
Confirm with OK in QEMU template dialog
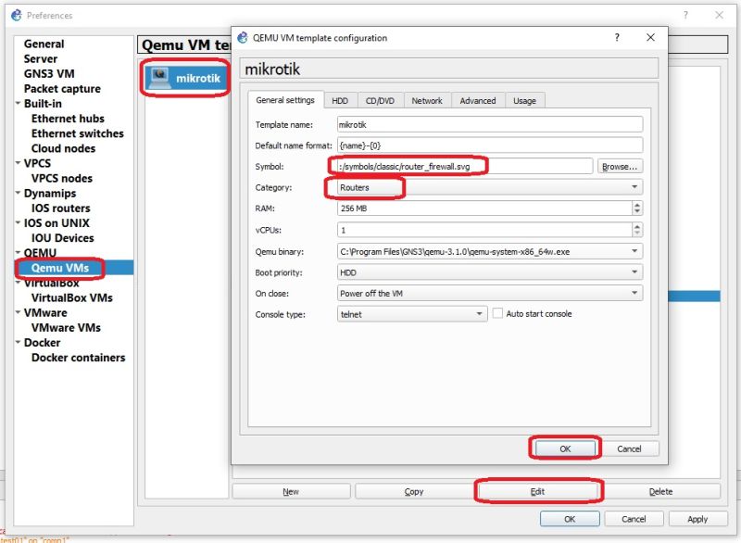click(565, 448)
